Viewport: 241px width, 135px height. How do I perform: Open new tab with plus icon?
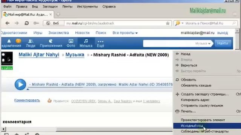58,14
